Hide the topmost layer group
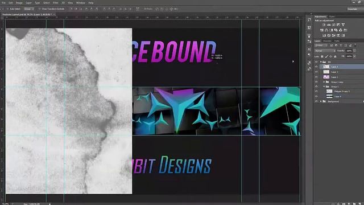This screenshot has height=205, width=364. point(316,62)
